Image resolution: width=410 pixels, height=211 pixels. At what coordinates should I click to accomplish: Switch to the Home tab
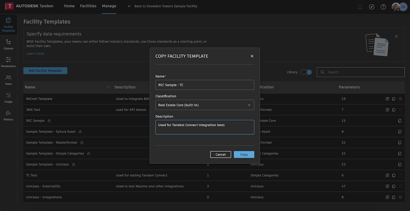[69, 6]
